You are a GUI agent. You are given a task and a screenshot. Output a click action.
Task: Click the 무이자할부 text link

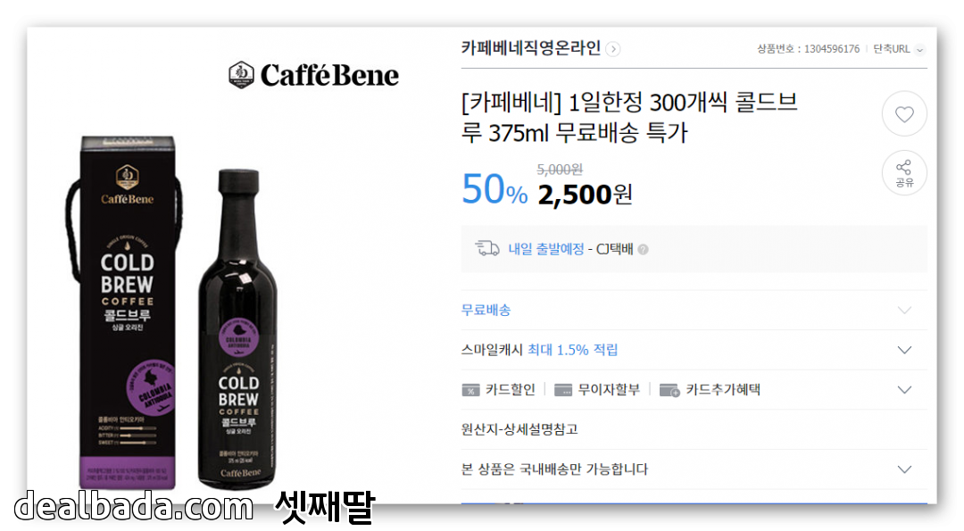(609, 390)
